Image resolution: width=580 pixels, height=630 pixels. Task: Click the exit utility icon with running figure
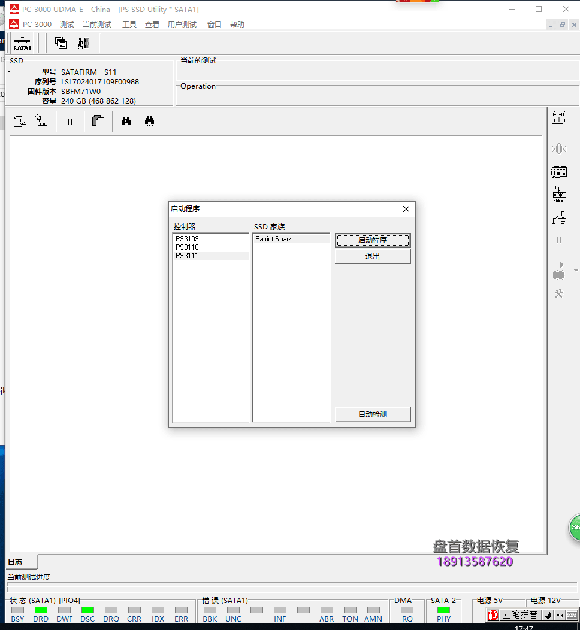point(83,43)
